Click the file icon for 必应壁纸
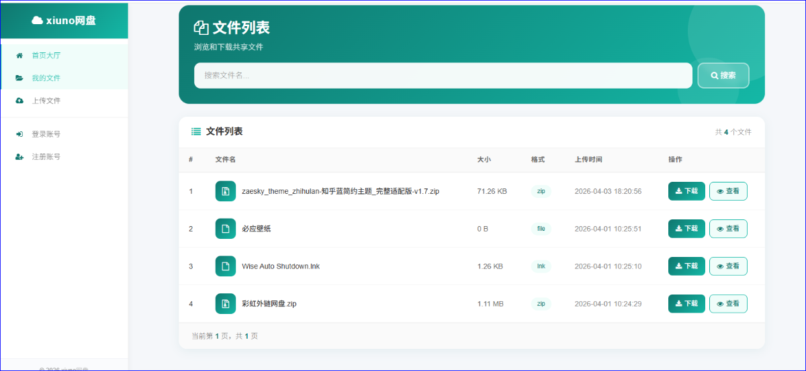806x371 pixels. pyautogui.click(x=226, y=229)
